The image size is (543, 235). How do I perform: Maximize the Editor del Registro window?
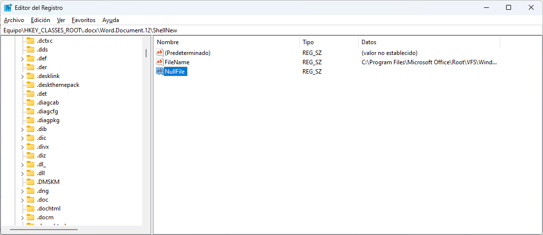click(509, 7)
